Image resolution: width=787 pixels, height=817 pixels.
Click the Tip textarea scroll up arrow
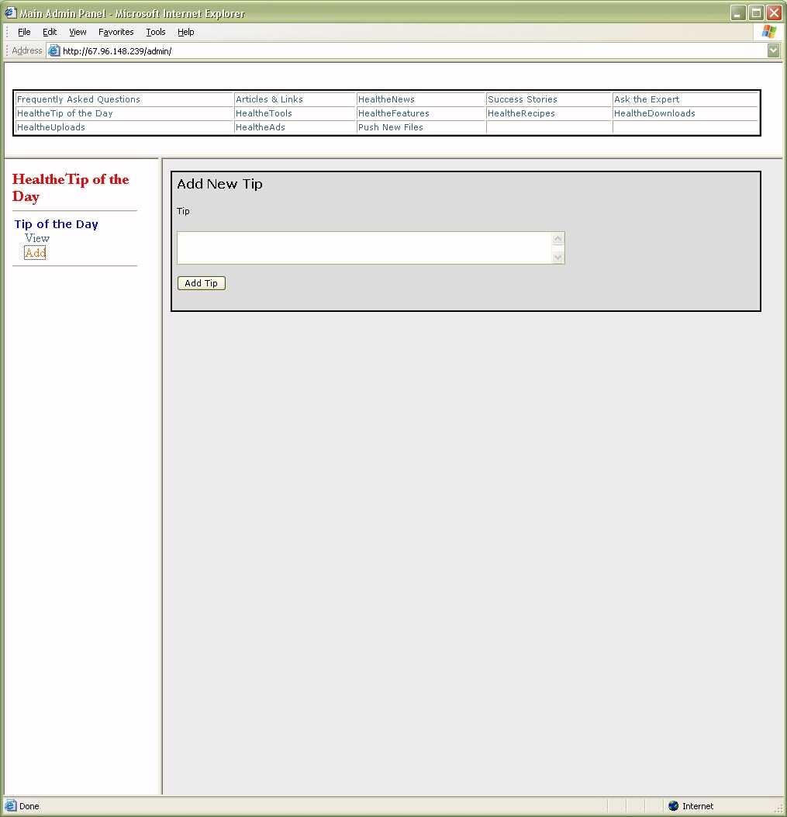click(x=558, y=239)
